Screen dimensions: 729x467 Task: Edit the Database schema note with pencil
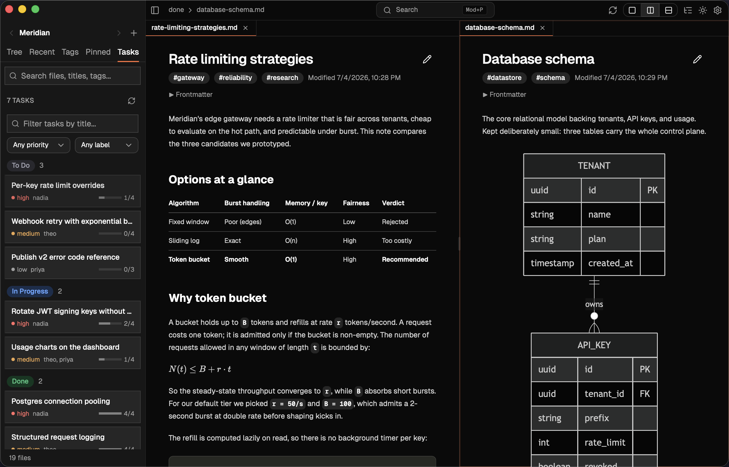(697, 59)
